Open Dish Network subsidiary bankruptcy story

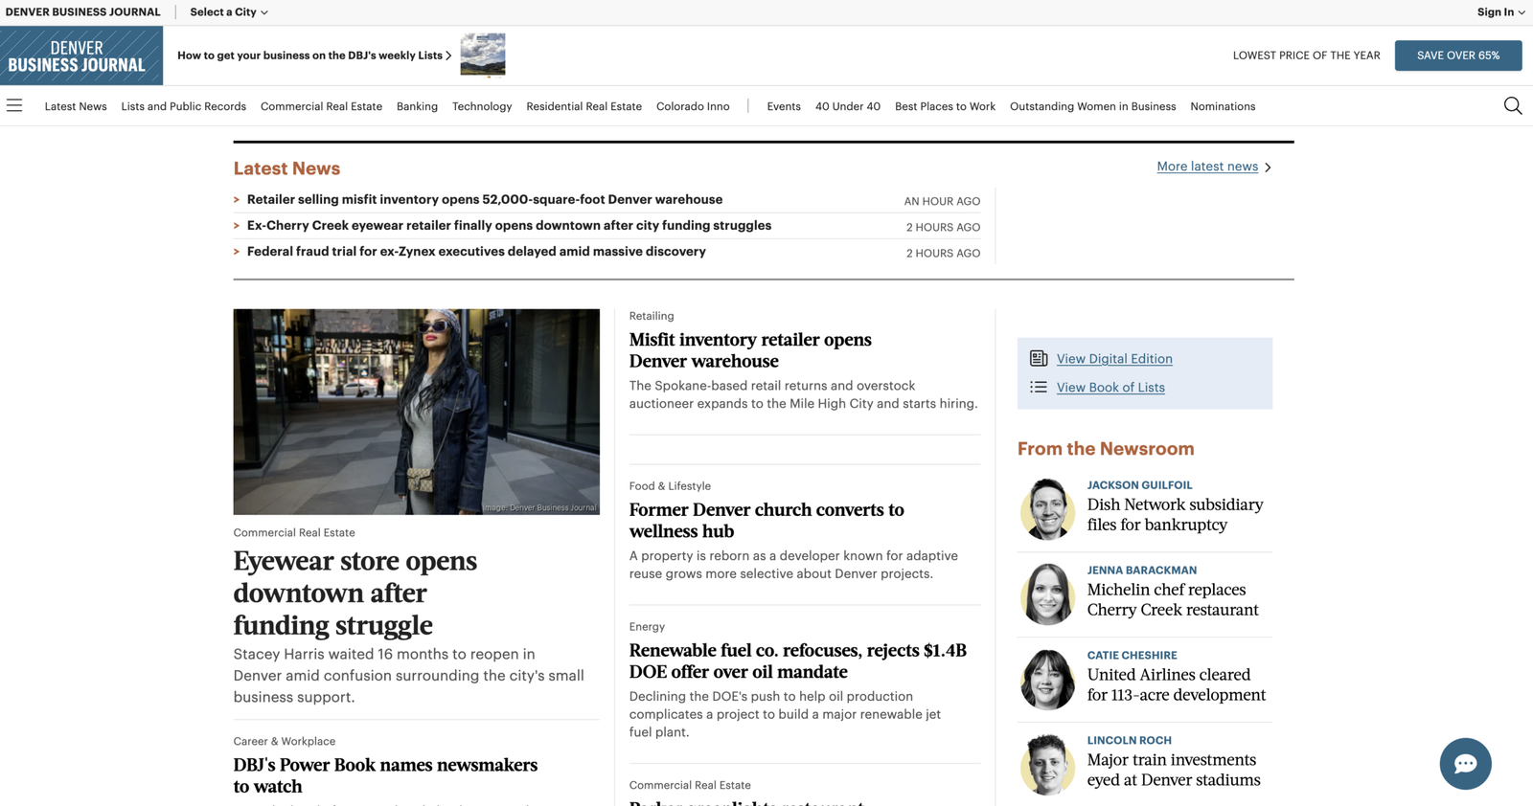(1175, 514)
